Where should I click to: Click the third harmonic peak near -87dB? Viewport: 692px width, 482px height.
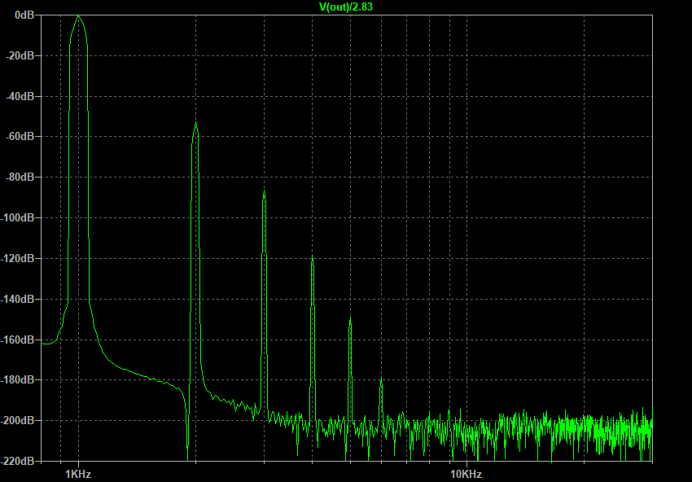[x=264, y=191]
